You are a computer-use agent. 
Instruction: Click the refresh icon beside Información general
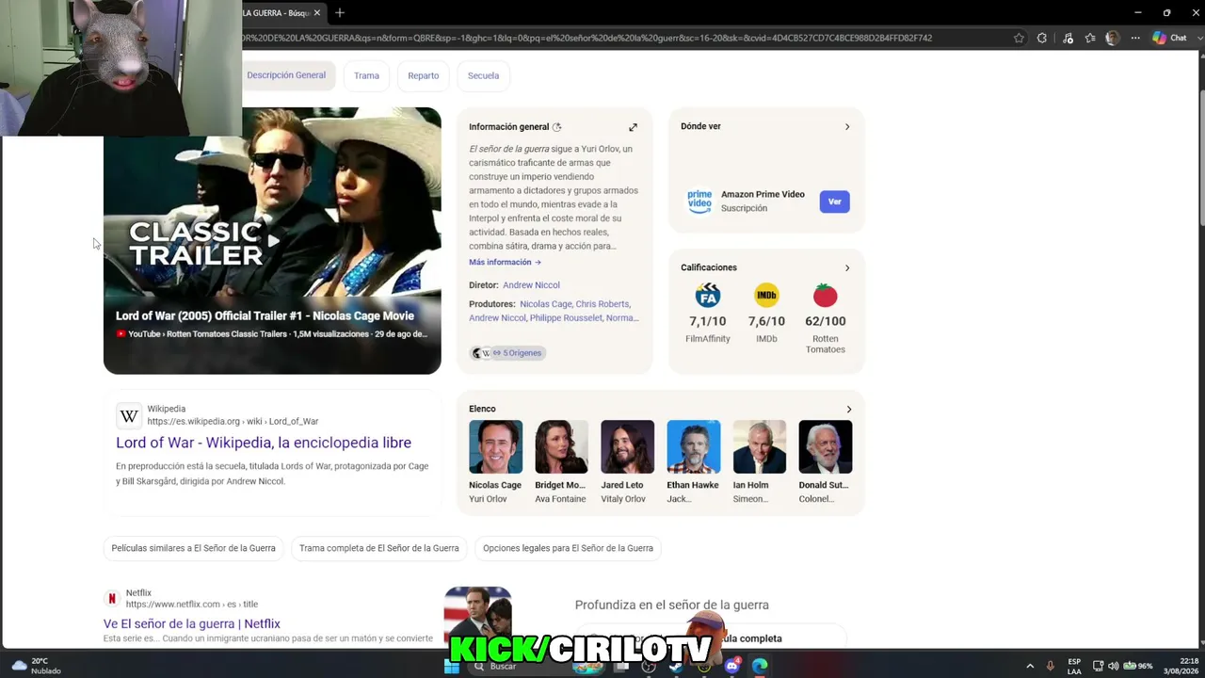[x=557, y=127]
